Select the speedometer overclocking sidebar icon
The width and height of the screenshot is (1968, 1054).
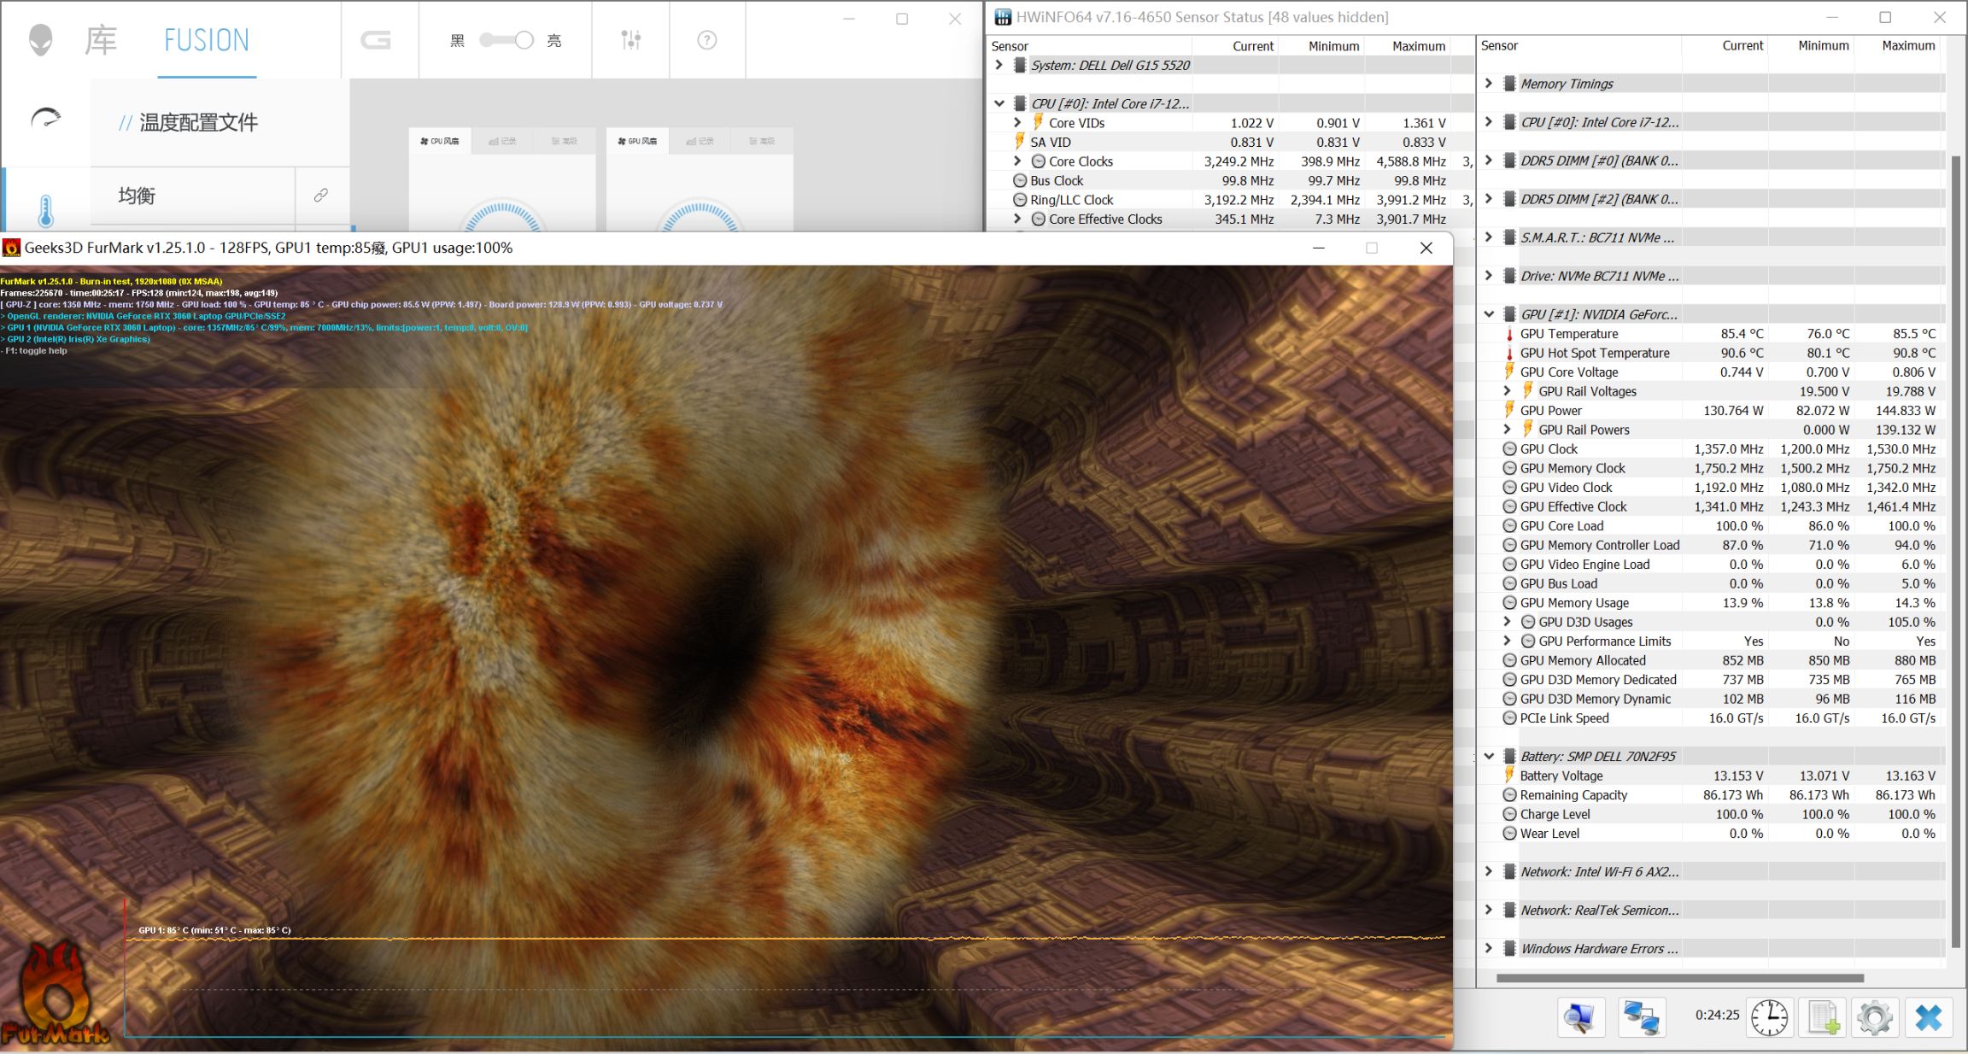click(x=45, y=119)
